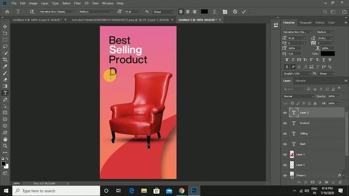Open the layer Fill dropdown
The image size is (349, 196).
point(338,103)
